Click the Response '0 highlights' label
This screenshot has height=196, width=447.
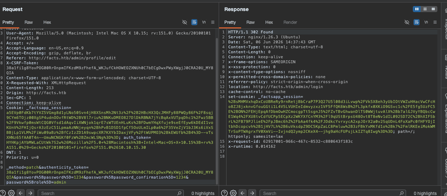(x=425, y=194)
